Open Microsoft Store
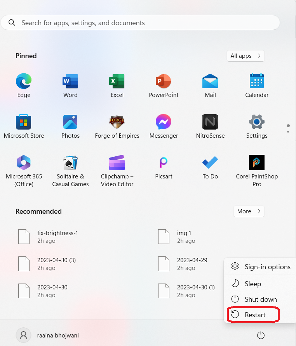 click(24, 126)
